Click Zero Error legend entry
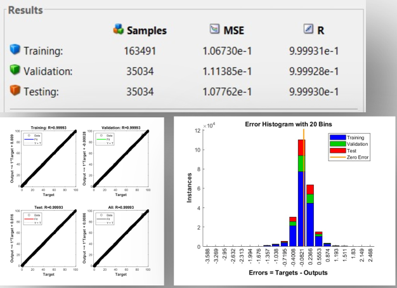The image size is (397, 288). [349, 157]
